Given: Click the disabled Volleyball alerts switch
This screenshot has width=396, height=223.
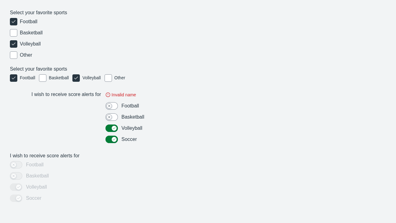Looking at the screenshot, I should click(16, 187).
